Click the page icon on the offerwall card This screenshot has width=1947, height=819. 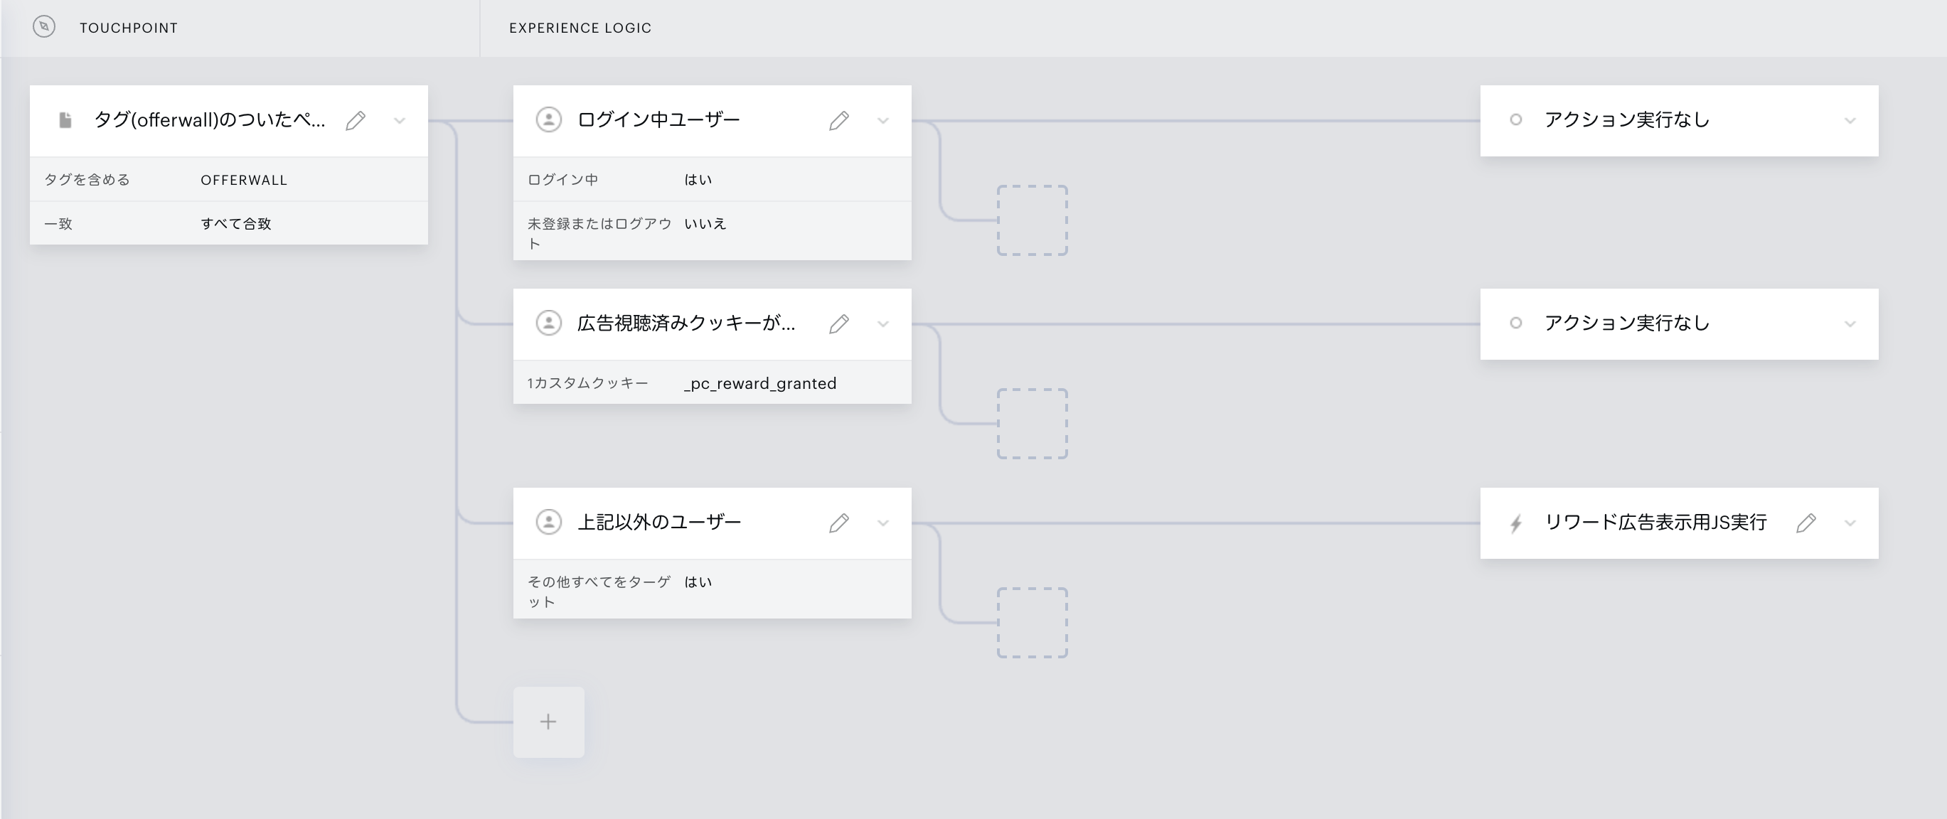[65, 120]
